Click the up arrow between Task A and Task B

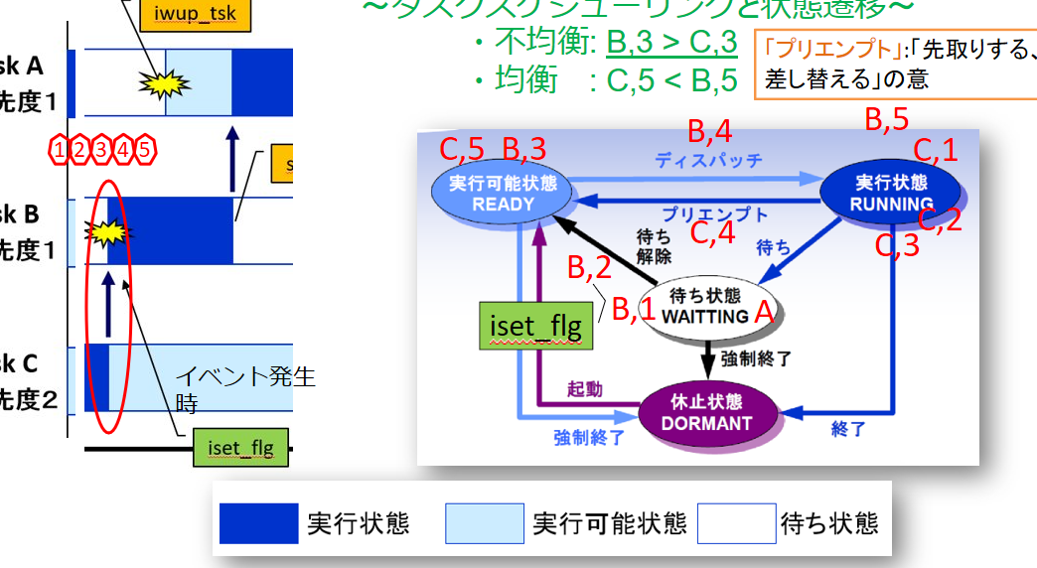(232, 158)
